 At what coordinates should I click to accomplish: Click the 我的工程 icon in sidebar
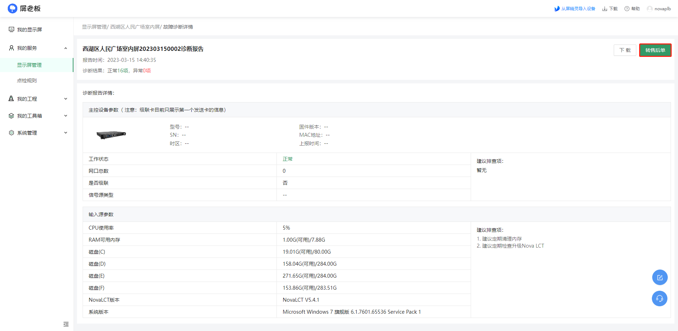(x=11, y=99)
